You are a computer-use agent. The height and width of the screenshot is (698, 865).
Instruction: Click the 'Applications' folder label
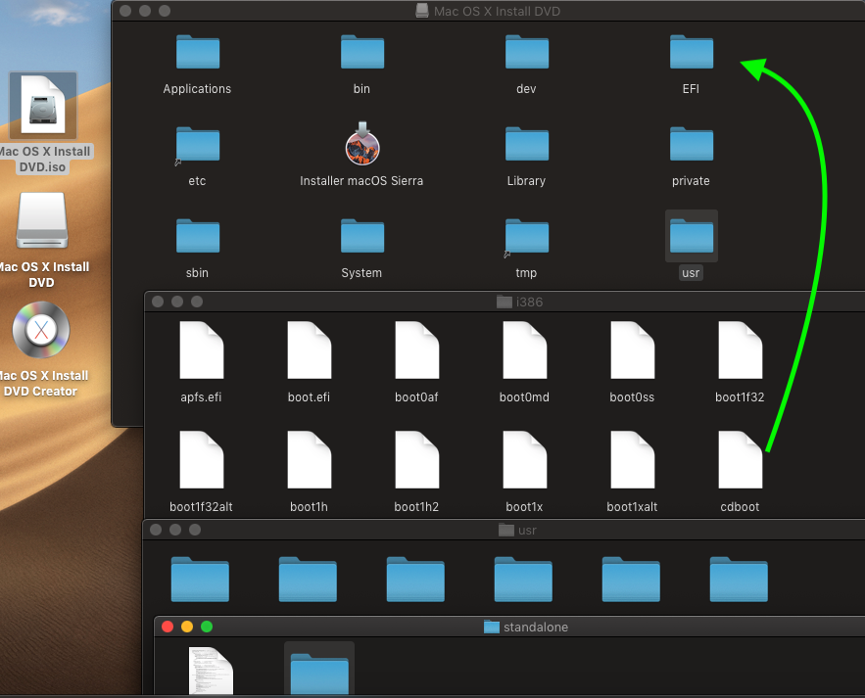coord(197,89)
